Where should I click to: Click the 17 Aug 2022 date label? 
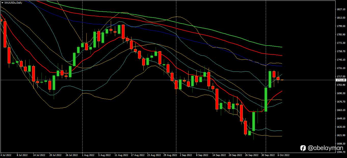(x=137, y=155)
